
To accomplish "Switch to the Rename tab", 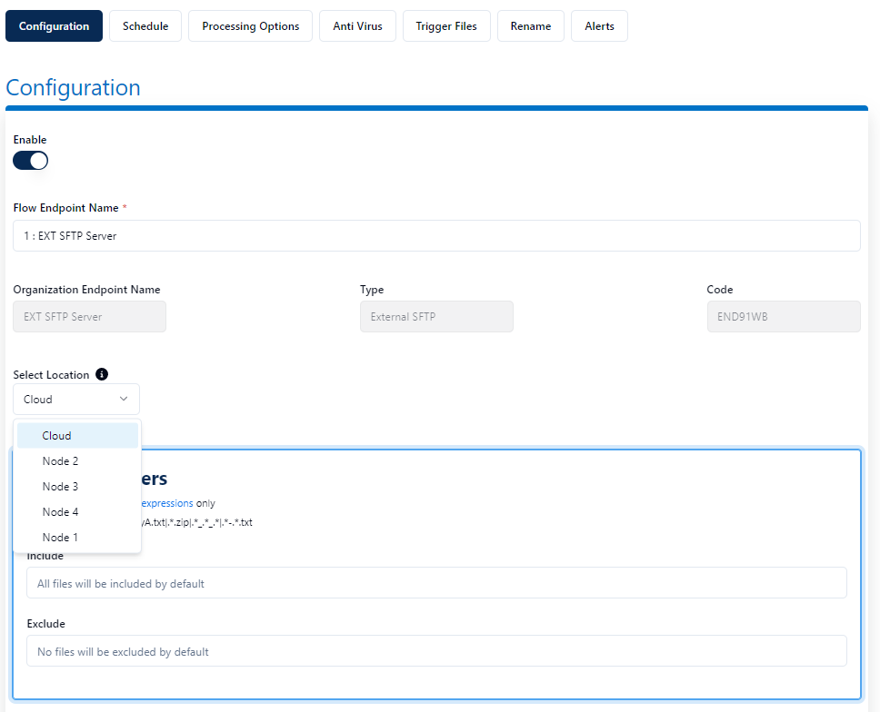I will tap(530, 26).
